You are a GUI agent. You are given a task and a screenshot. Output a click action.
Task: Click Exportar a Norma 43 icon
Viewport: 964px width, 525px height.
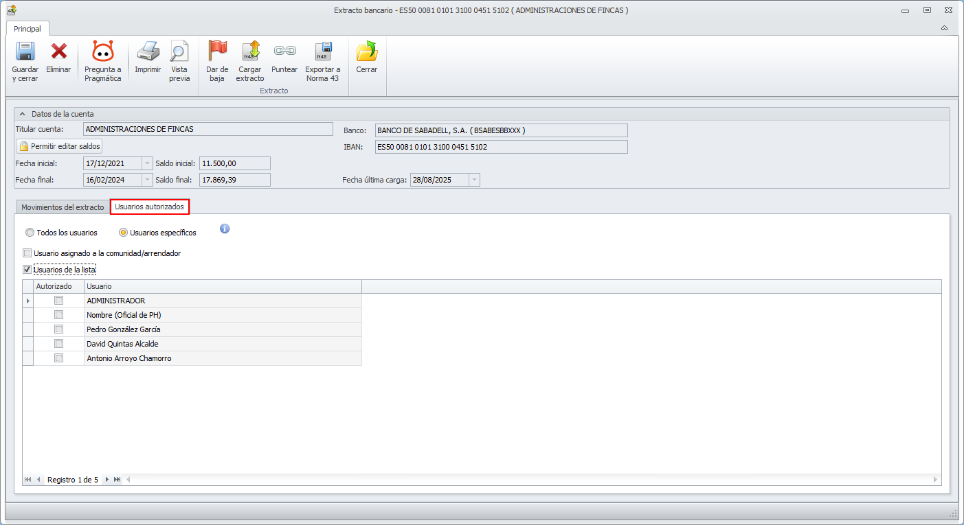pos(323,51)
